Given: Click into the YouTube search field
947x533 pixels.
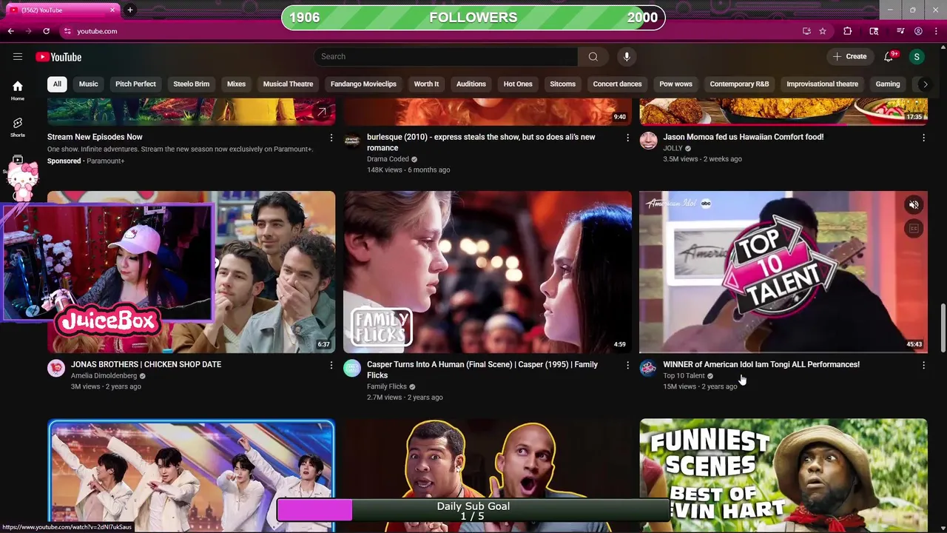Looking at the screenshot, I should pyautogui.click(x=445, y=56).
